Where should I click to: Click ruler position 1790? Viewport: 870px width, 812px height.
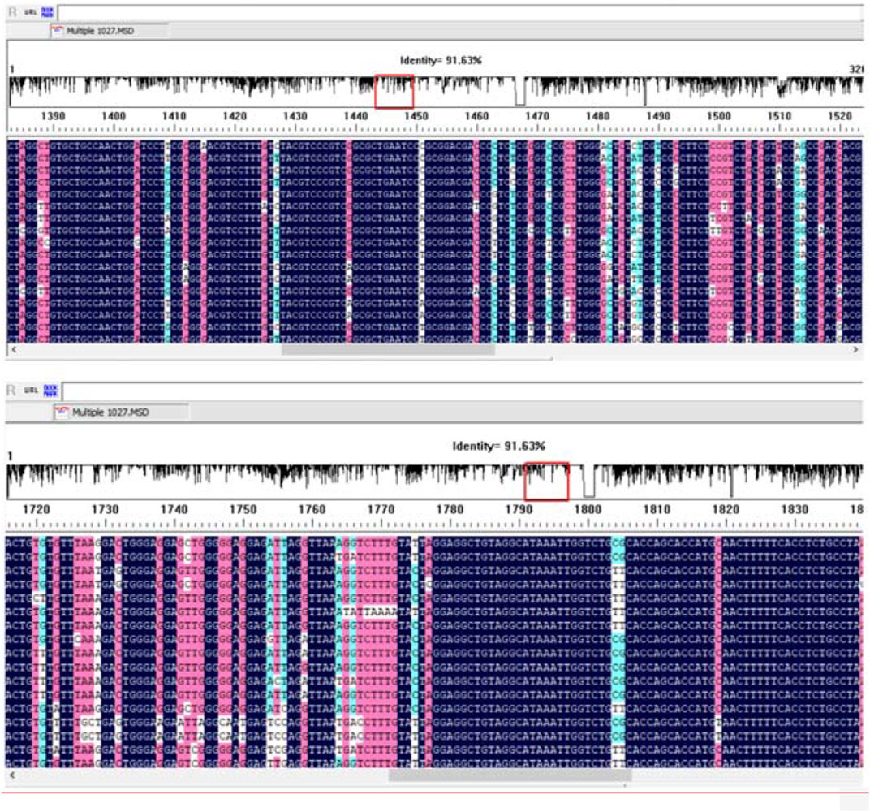[x=519, y=509]
